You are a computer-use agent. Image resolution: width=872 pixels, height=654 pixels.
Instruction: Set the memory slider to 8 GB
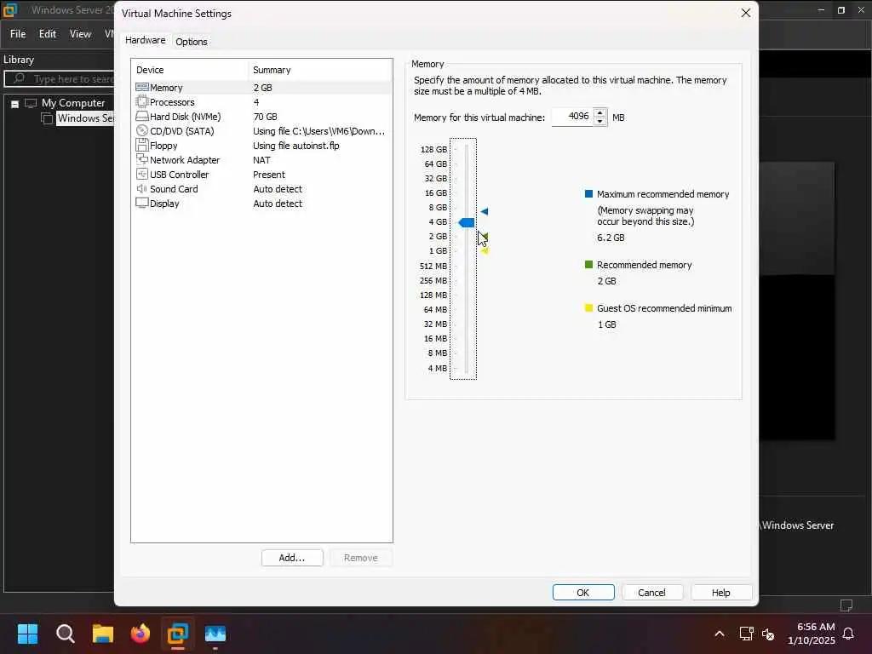(x=466, y=208)
